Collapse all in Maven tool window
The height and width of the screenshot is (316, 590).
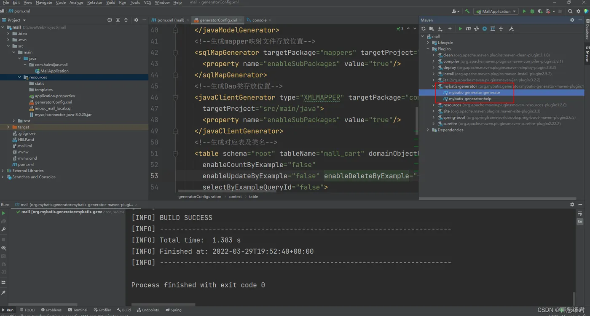pyautogui.click(x=501, y=29)
